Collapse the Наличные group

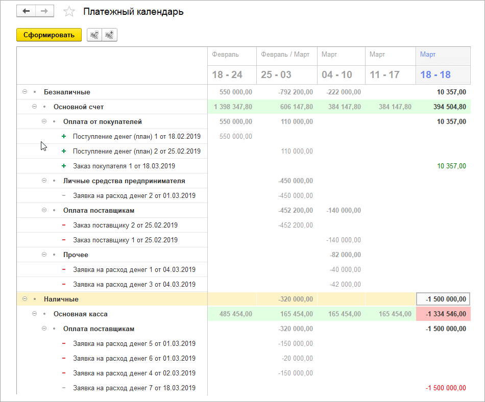click(25, 299)
